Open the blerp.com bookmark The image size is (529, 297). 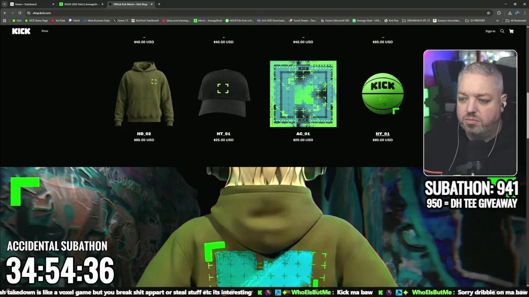[x=176, y=20]
